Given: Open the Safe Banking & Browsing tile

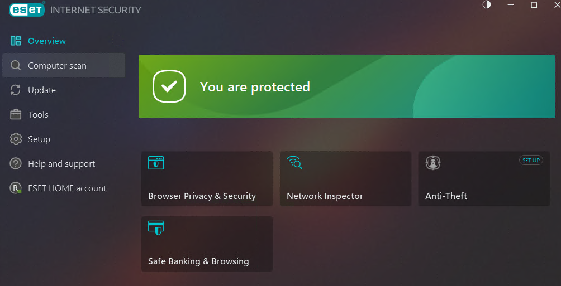Looking at the screenshot, I should pyautogui.click(x=207, y=244).
